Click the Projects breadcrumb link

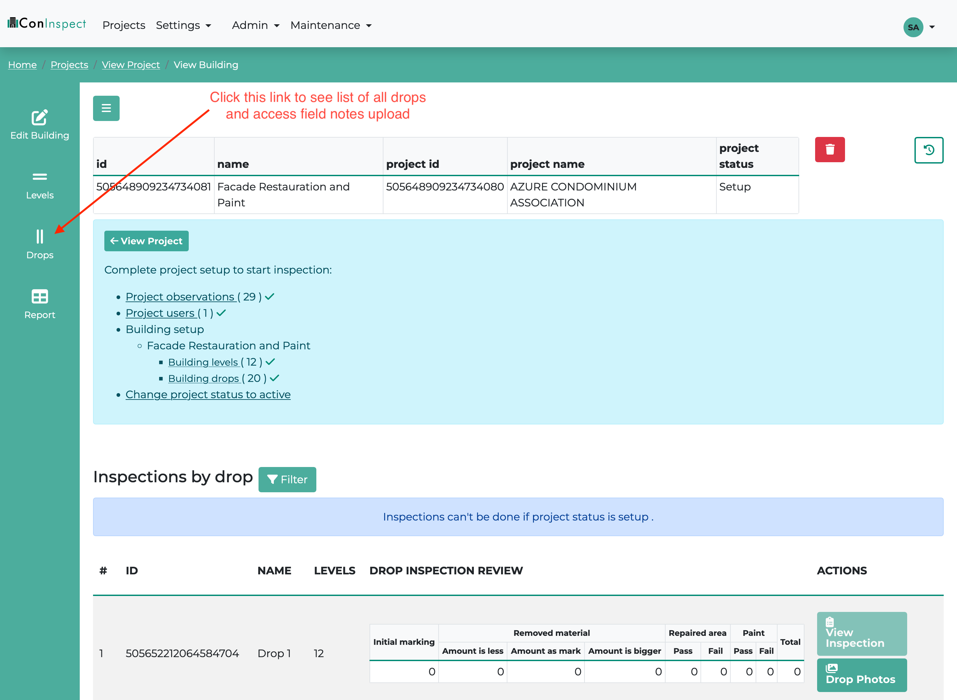pos(69,65)
